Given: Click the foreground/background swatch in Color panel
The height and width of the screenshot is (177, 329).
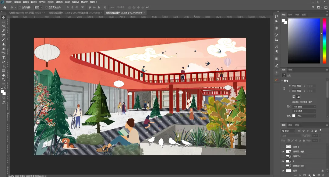Looking at the screenshot, I should pyautogui.click(x=284, y=21).
